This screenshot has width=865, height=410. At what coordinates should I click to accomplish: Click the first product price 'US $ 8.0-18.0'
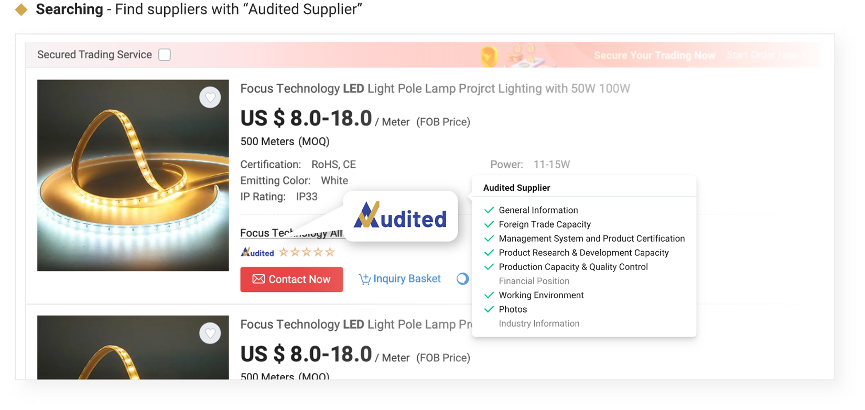point(306,118)
